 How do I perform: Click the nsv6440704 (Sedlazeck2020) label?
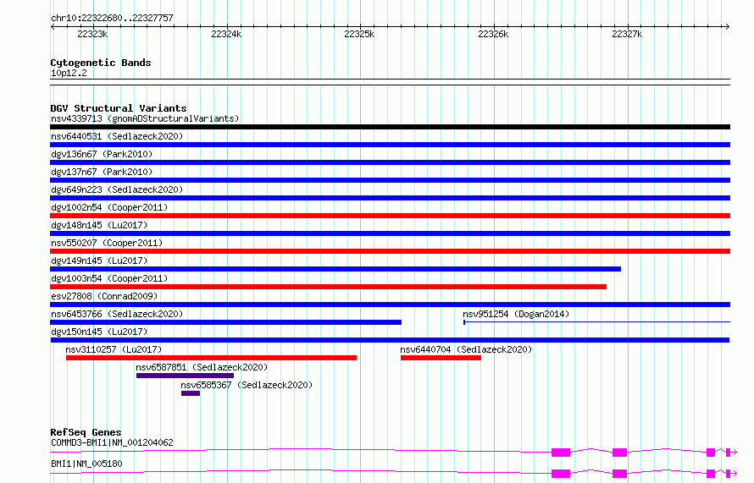(x=466, y=349)
